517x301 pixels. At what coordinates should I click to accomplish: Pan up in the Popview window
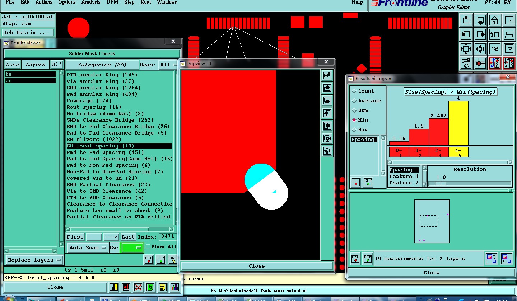coord(327,88)
